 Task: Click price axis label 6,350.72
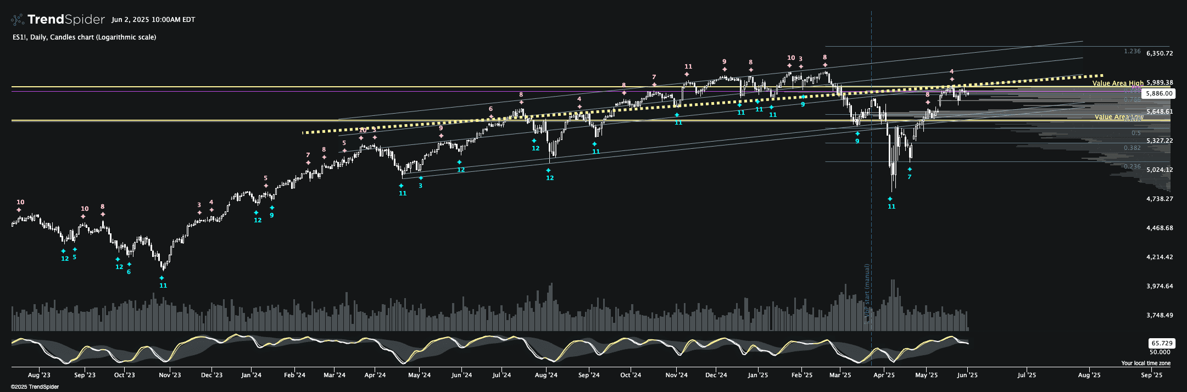(x=1160, y=53)
